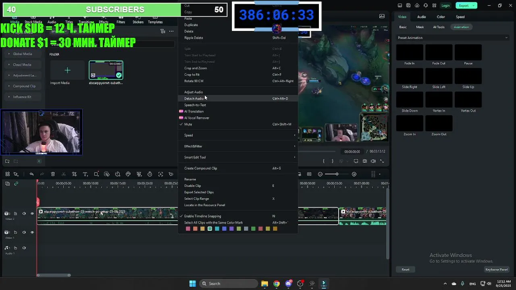This screenshot has width=516, height=290.
Task: Mute the Video 1 track speaker
Action: tap(24, 232)
